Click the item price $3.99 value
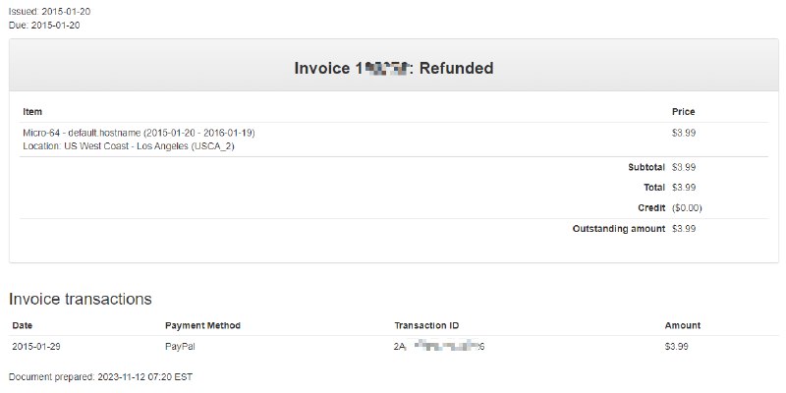The width and height of the screenshot is (786, 393). (x=684, y=133)
